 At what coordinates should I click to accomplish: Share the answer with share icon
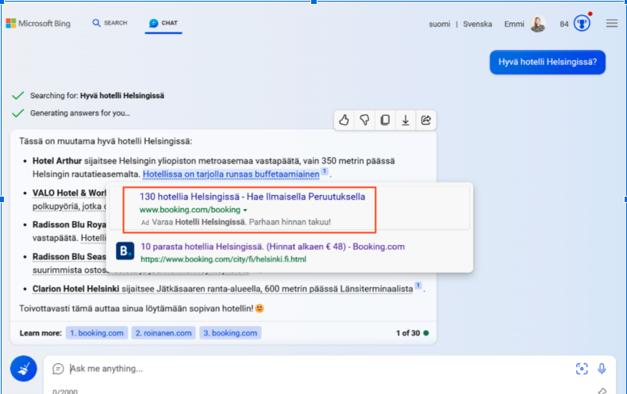pos(426,120)
